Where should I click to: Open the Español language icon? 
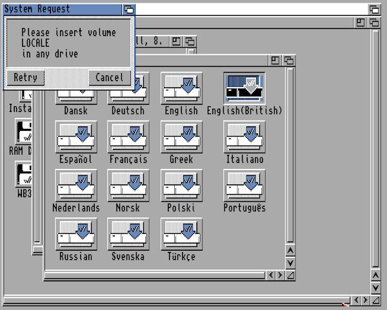pos(75,137)
